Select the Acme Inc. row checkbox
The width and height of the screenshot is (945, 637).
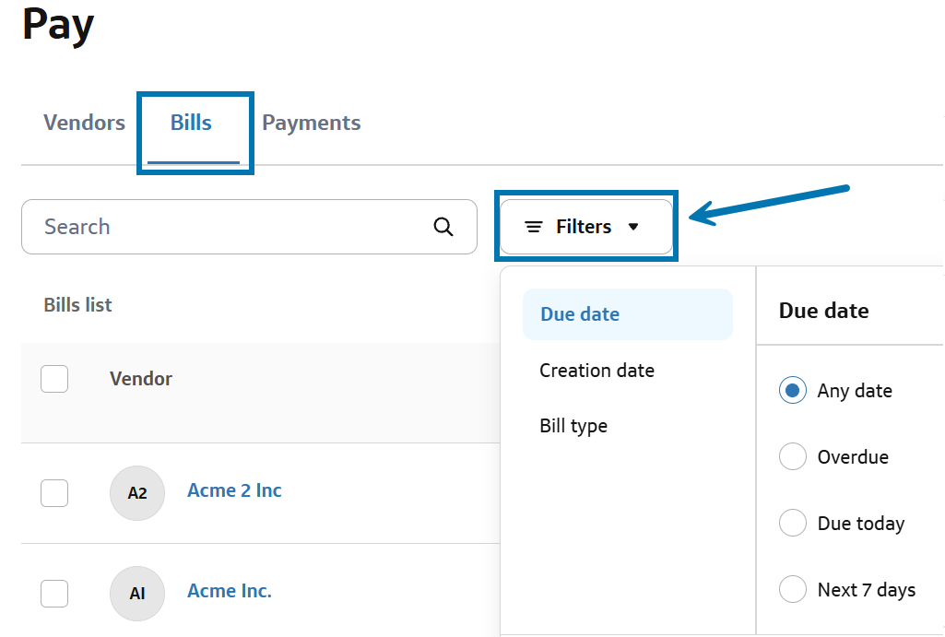(54, 593)
